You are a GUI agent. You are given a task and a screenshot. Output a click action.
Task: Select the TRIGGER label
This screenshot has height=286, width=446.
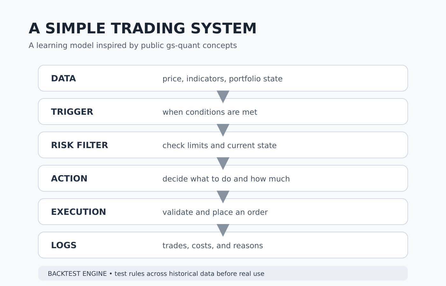click(72, 112)
